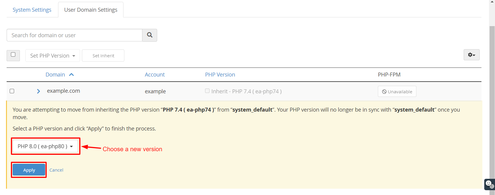Screen dimensions: 495x195
Task: Check the example.com row checkbox
Action: (12, 91)
